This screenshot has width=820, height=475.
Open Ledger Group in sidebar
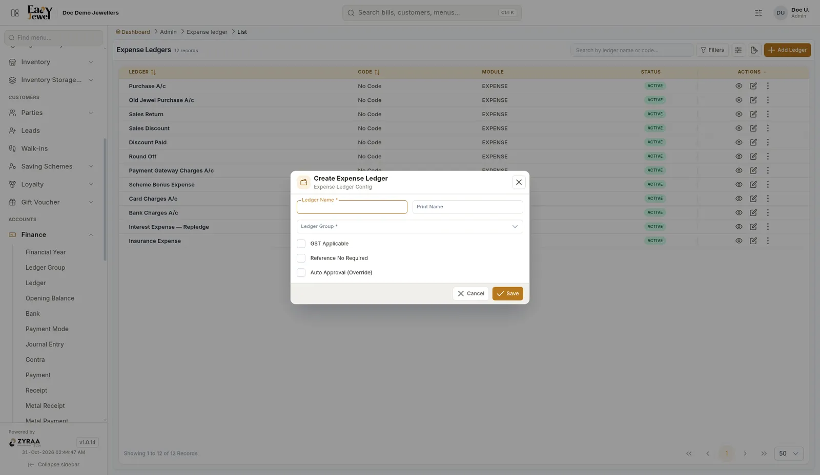click(x=45, y=268)
